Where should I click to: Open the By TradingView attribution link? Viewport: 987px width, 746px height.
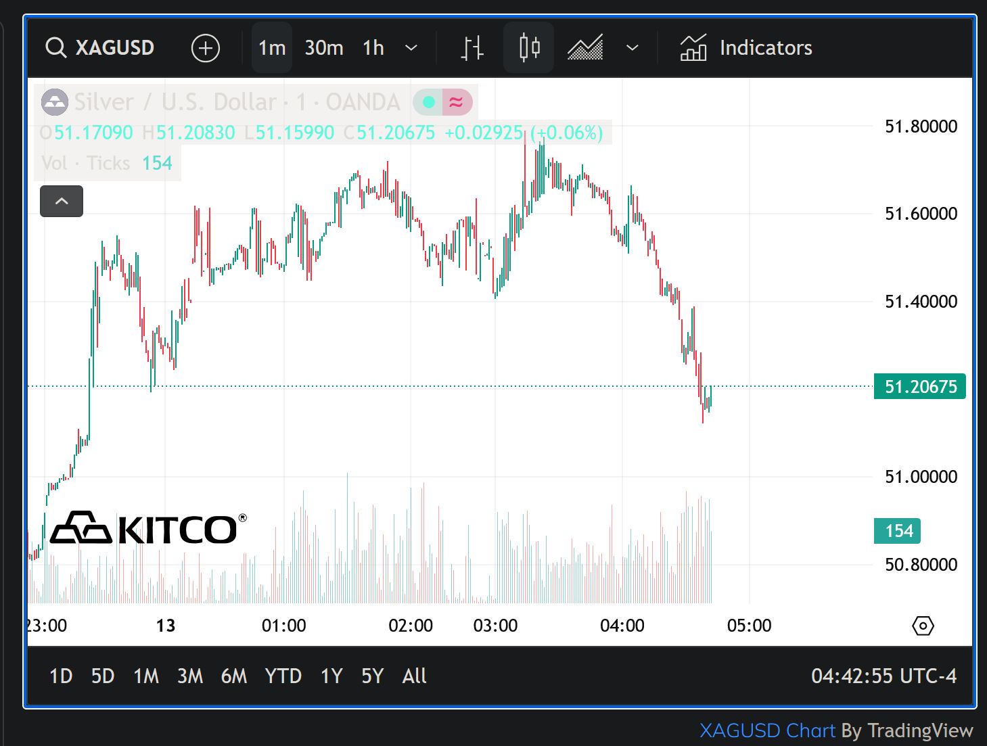coord(907,730)
